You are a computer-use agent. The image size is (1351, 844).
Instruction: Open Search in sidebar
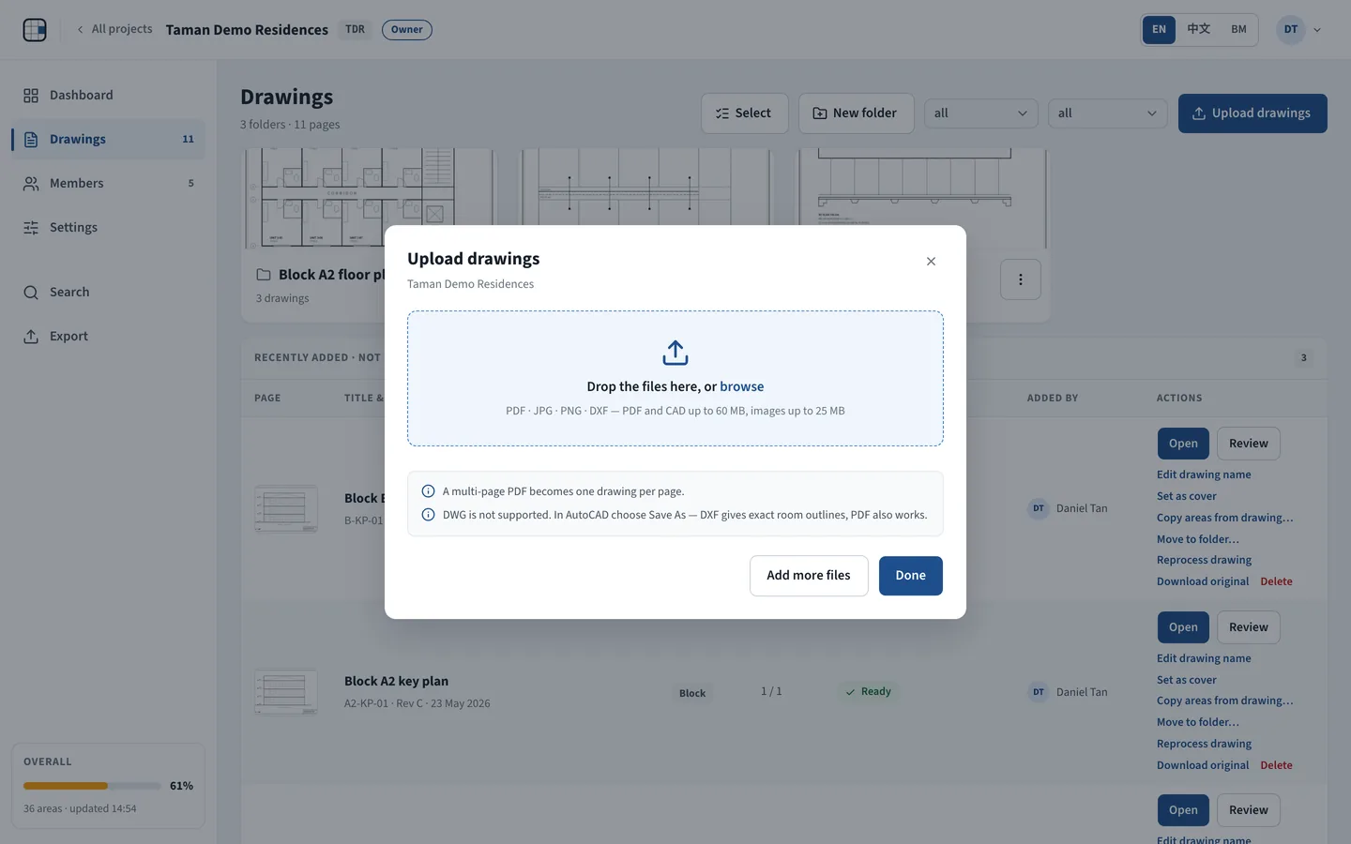pyautogui.click(x=108, y=293)
